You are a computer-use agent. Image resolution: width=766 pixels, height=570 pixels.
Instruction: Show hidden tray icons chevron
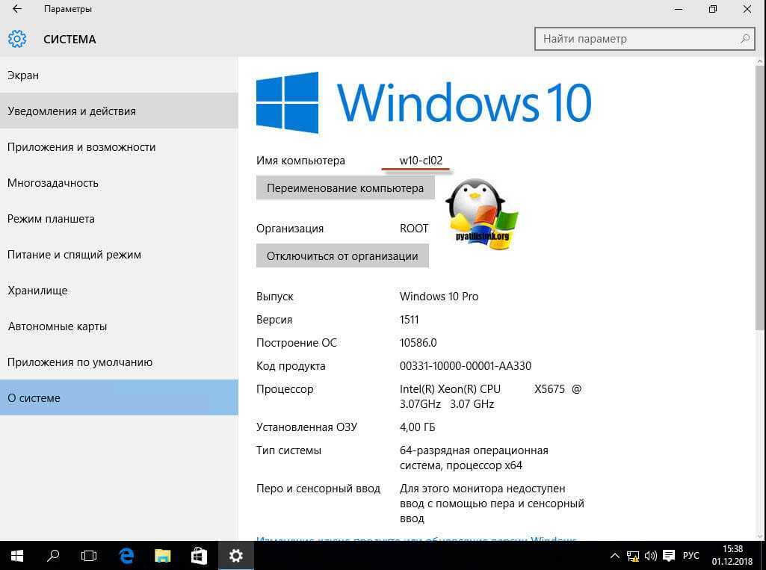point(615,556)
